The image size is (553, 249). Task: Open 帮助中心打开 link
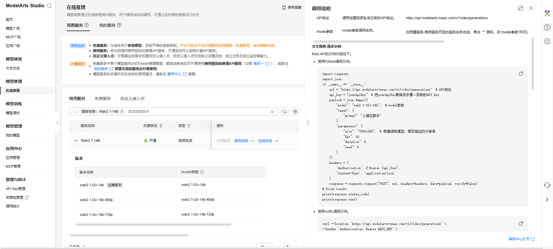coord(522,239)
